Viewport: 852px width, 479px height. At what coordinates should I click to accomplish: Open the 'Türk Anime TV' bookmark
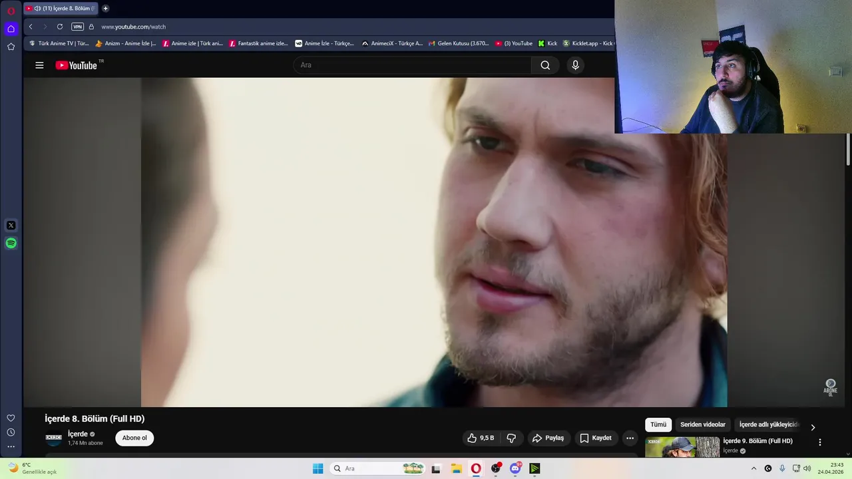coord(59,43)
